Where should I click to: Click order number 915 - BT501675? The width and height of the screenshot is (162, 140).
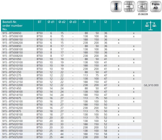click(x=12, y=98)
